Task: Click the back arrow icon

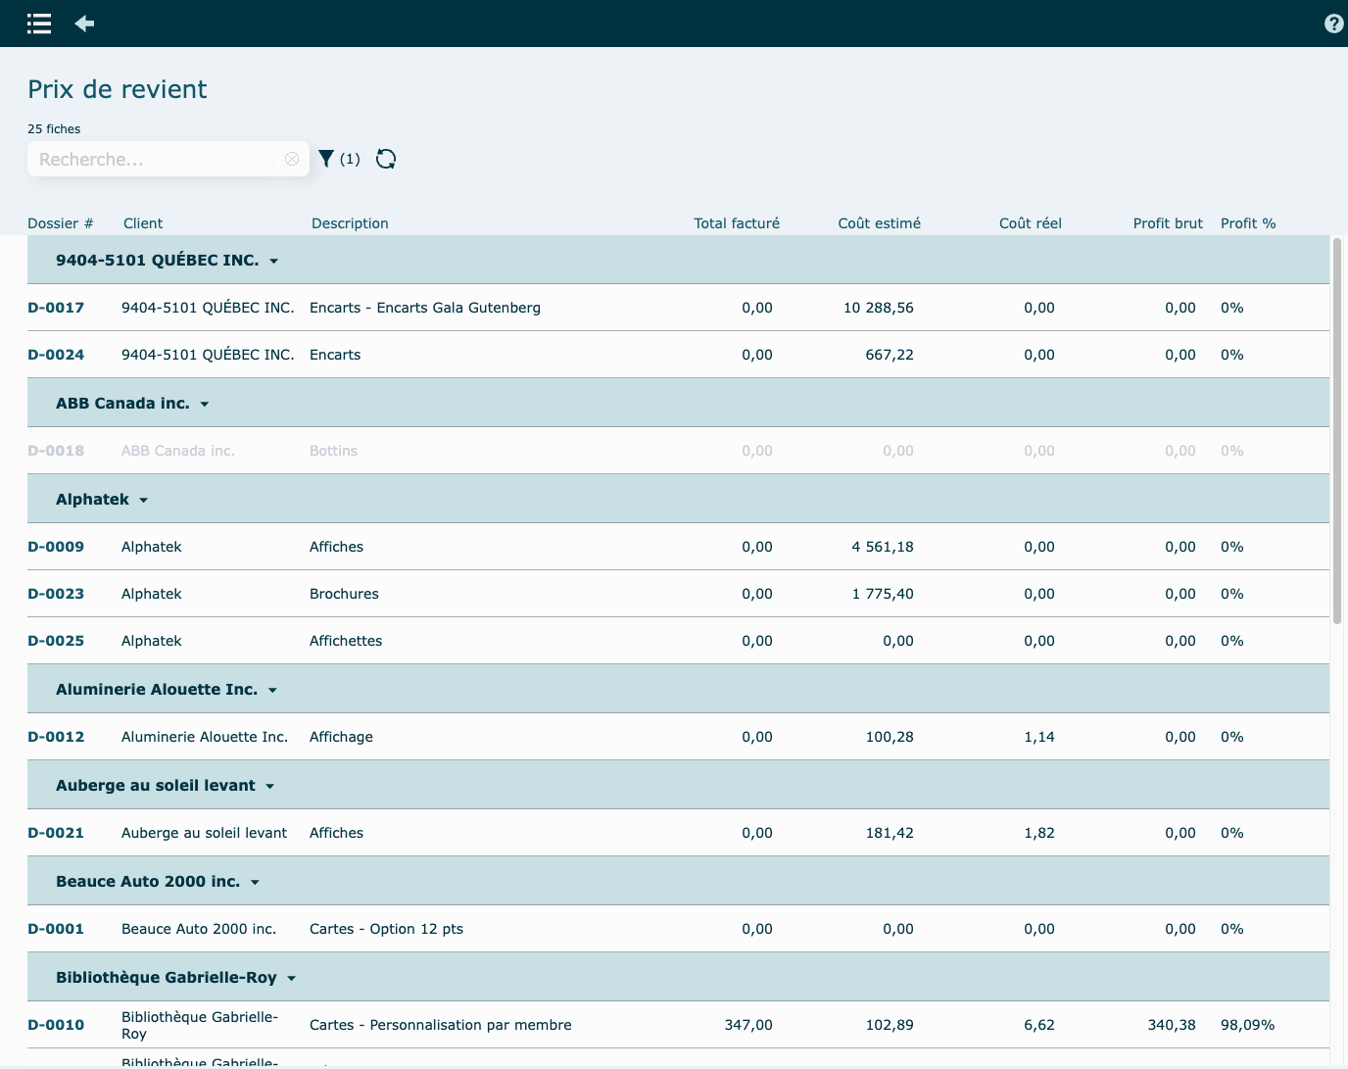Action: [85, 24]
